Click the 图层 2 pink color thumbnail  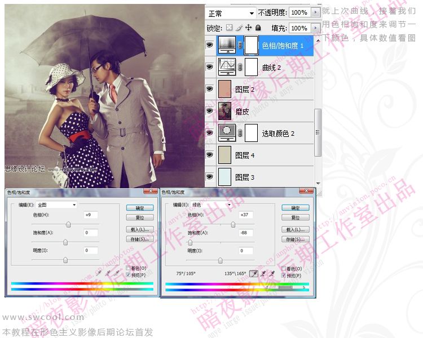click(x=224, y=89)
